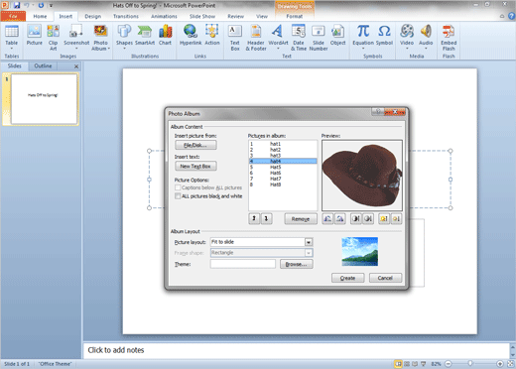Open Header & Footer
This screenshot has width=516, height=369.
tap(256, 38)
